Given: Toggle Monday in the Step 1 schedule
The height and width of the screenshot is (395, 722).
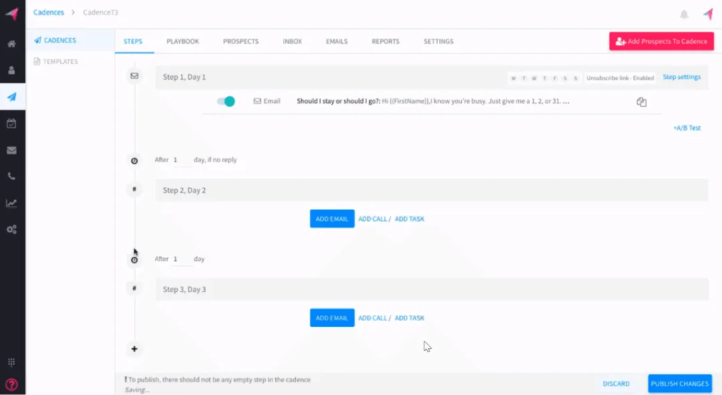Looking at the screenshot, I should (513, 78).
